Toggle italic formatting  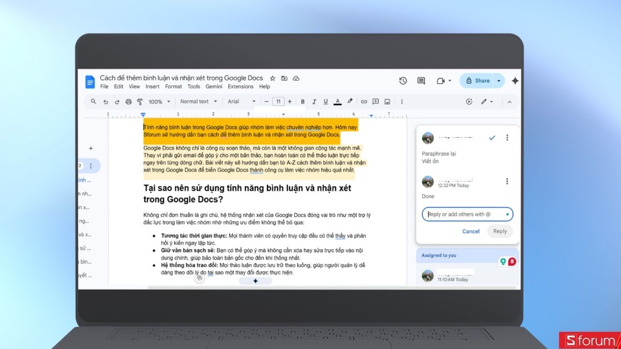point(314,101)
